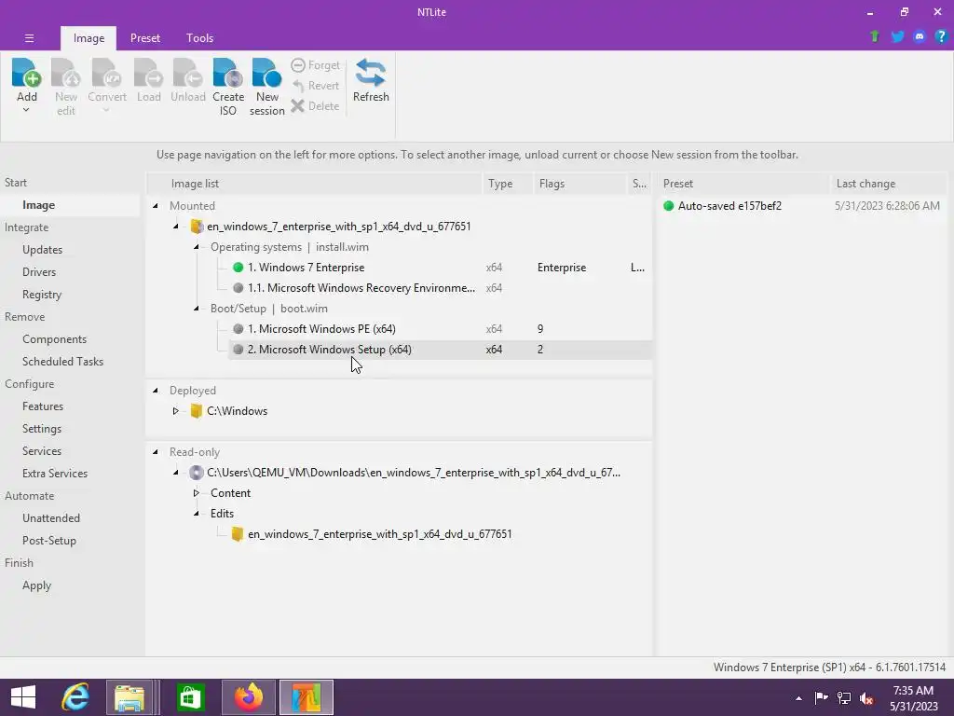Click the Create ISO icon
Screen dimensions: 954x716
[x=228, y=73]
